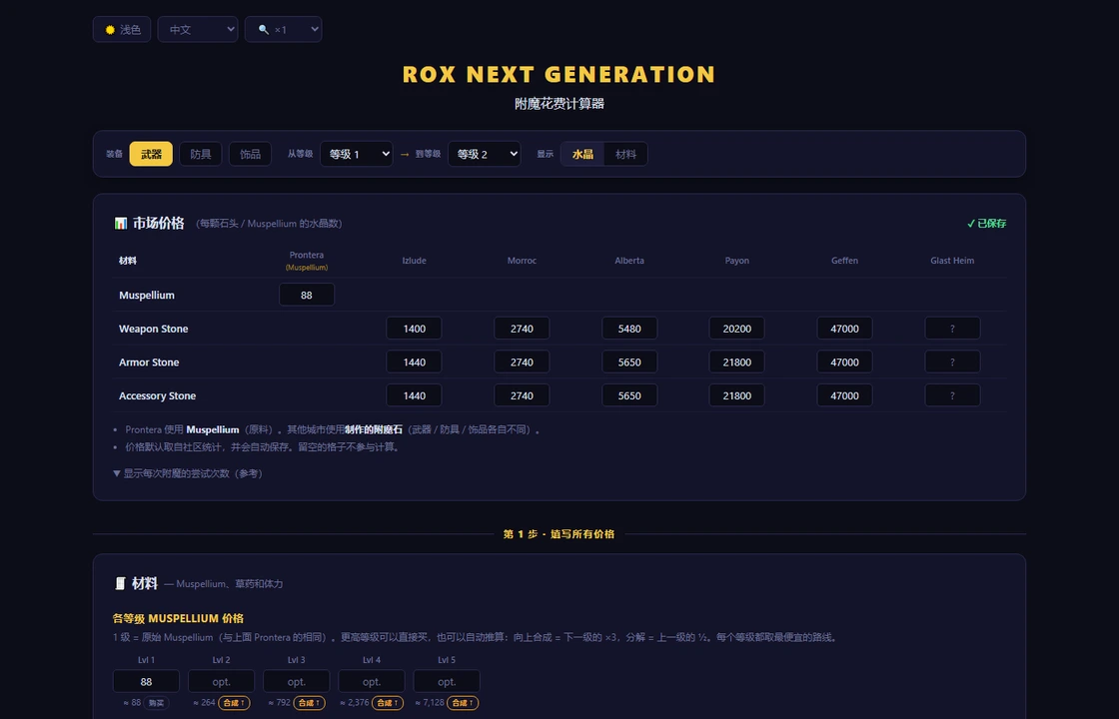This screenshot has width=1119, height=719.
Task: Click the Glast Heim column header
Action: point(952,261)
